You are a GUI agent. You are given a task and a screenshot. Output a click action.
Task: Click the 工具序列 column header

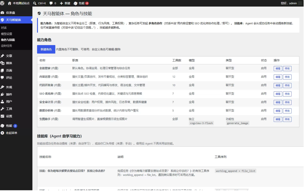click(220, 157)
